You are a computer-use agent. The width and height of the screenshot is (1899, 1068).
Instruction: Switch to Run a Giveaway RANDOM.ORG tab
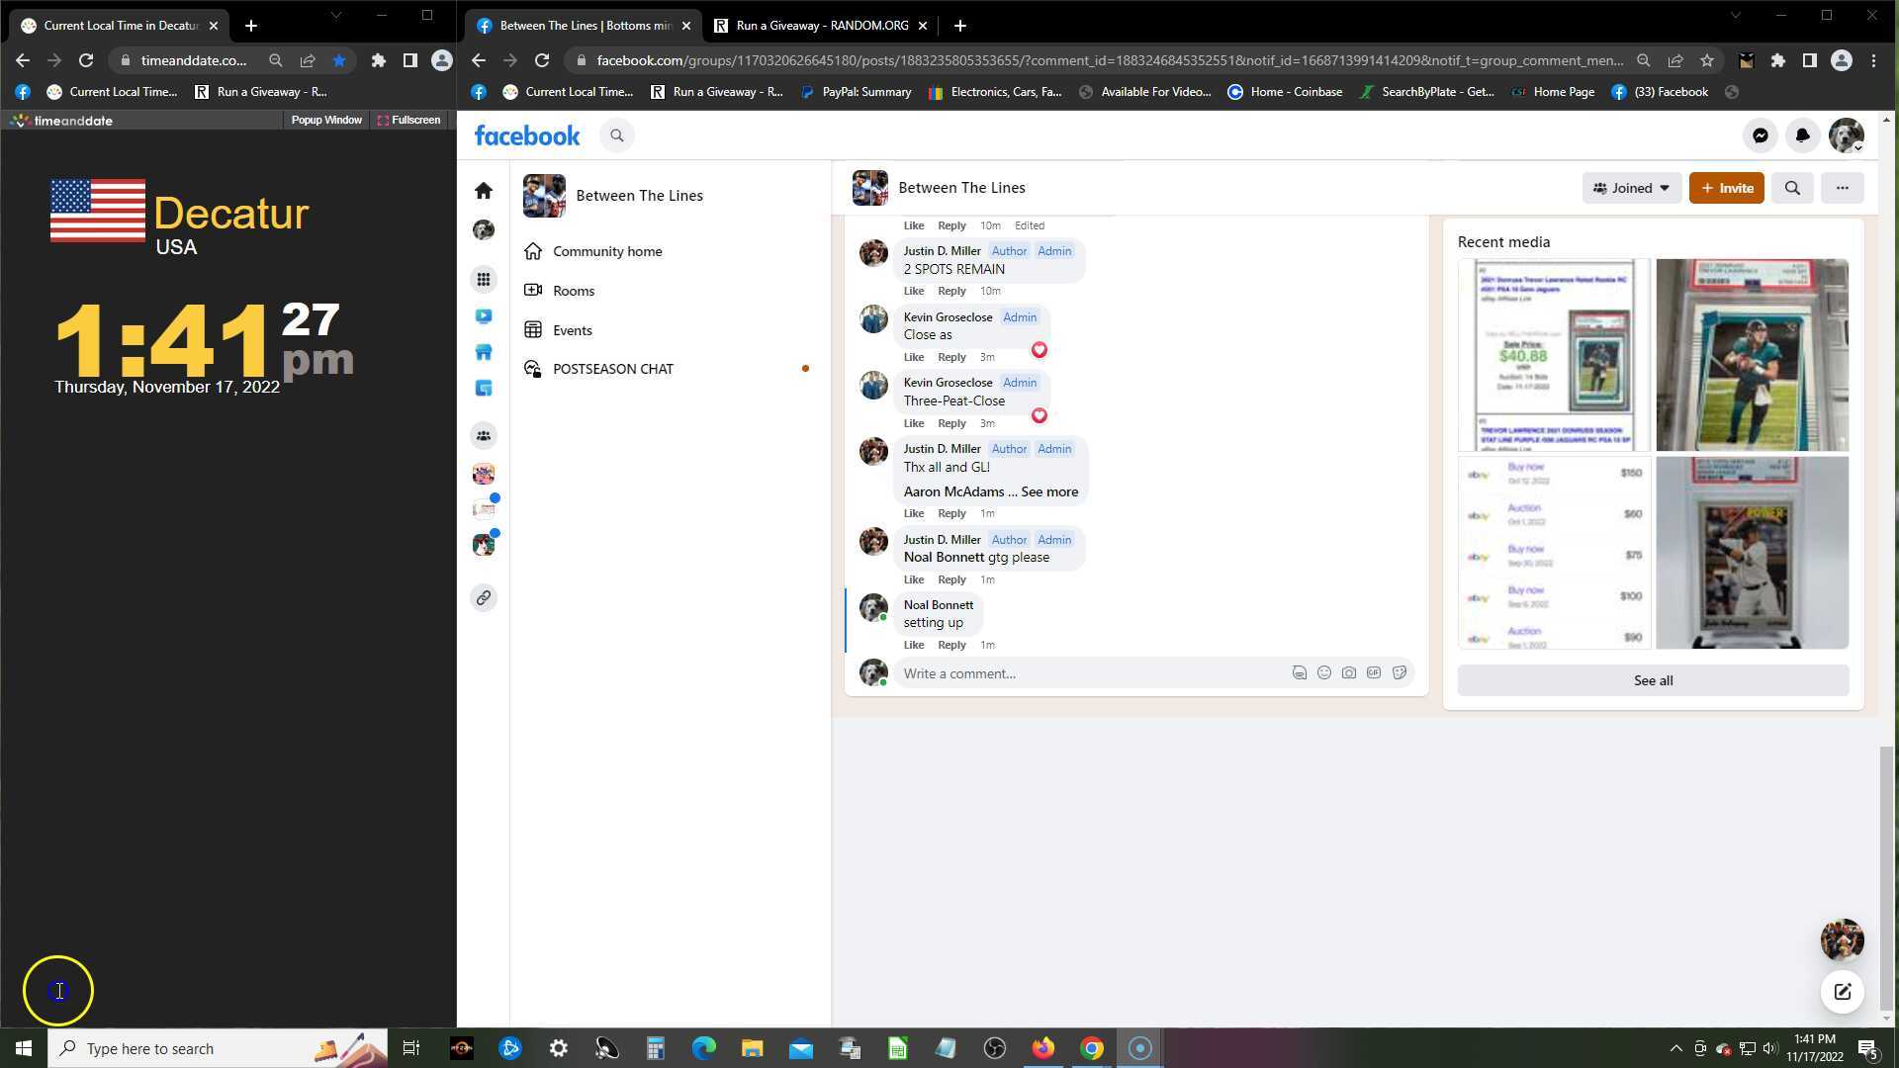[x=821, y=26]
